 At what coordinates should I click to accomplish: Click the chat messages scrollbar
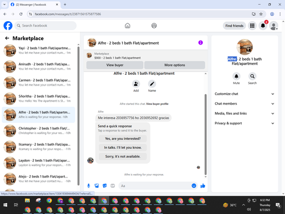[x=205, y=134]
